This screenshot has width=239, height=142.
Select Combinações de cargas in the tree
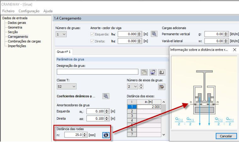tap(24, 41)
